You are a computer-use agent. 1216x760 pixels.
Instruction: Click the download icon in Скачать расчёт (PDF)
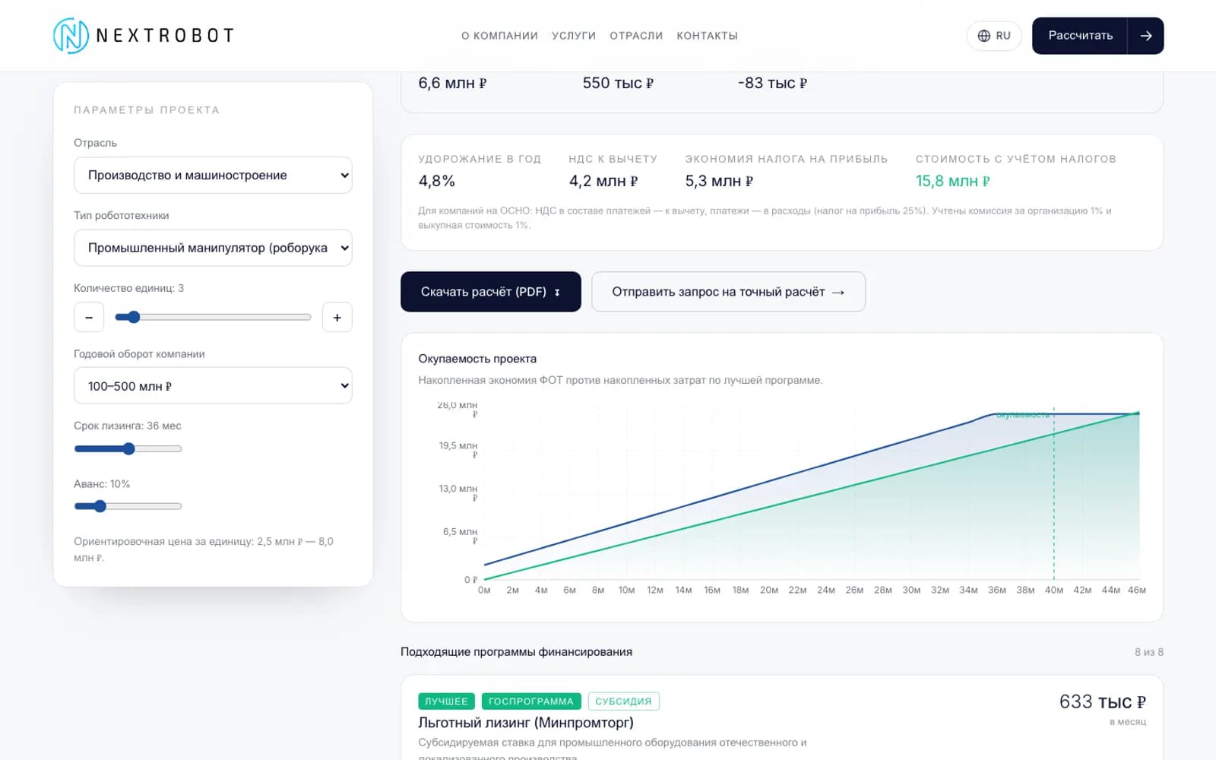[557, 292]
